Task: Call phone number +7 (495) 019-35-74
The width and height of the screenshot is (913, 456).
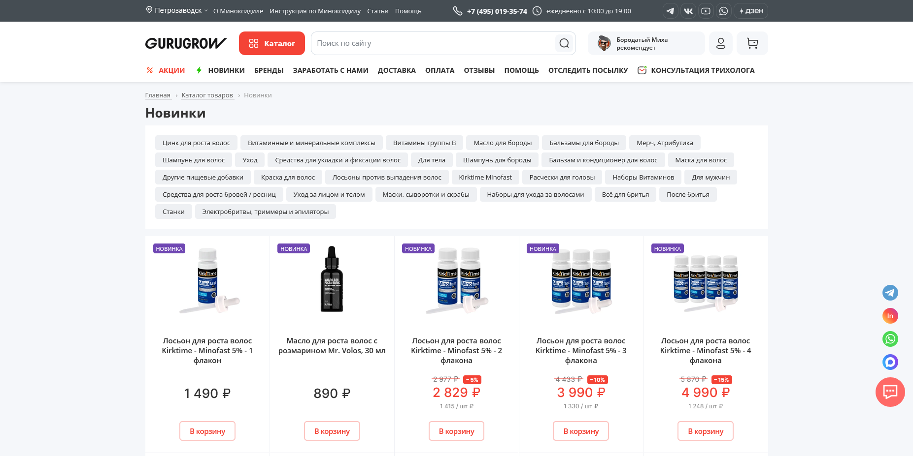Action: point(497,11)
